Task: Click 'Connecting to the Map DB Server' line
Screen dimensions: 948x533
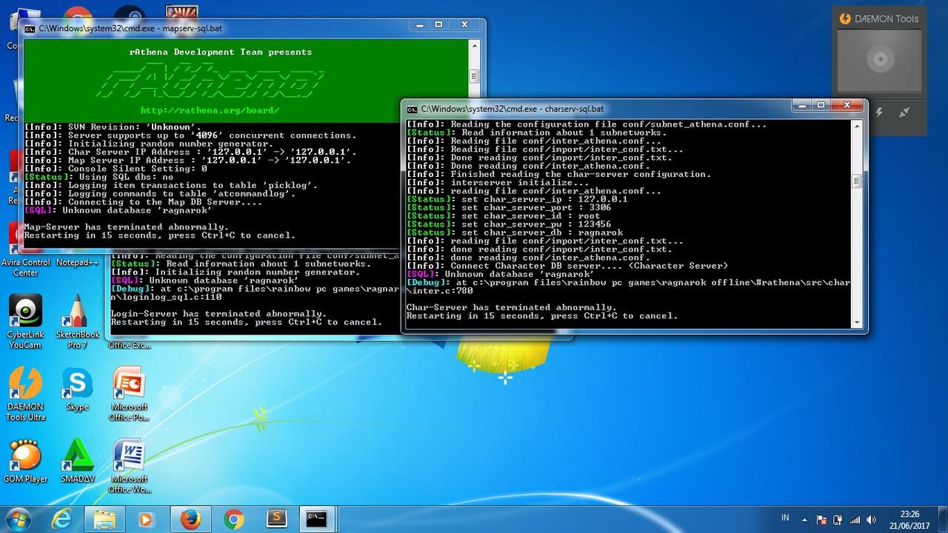Action: point(143,202)
